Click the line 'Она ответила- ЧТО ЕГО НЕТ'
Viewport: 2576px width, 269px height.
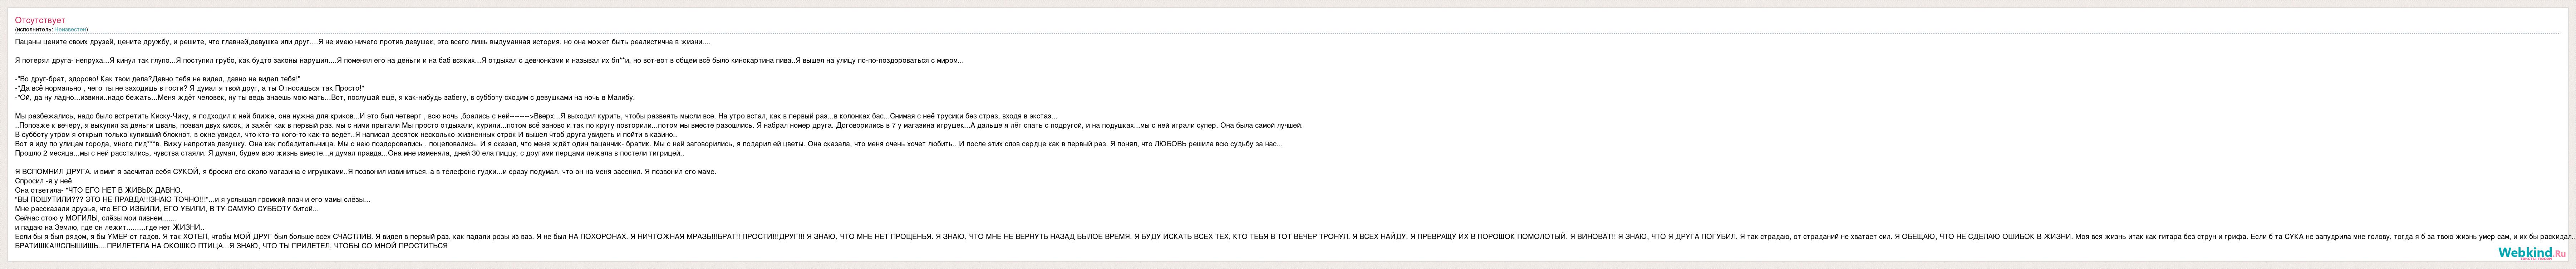click(99, 190)
